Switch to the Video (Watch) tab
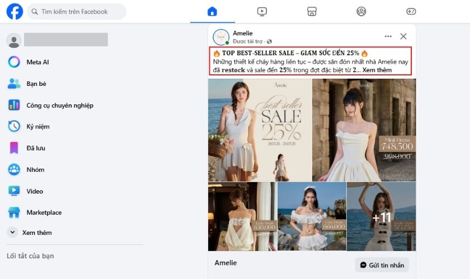This screenshot has width=470, height=279. [x=262, y=12]
